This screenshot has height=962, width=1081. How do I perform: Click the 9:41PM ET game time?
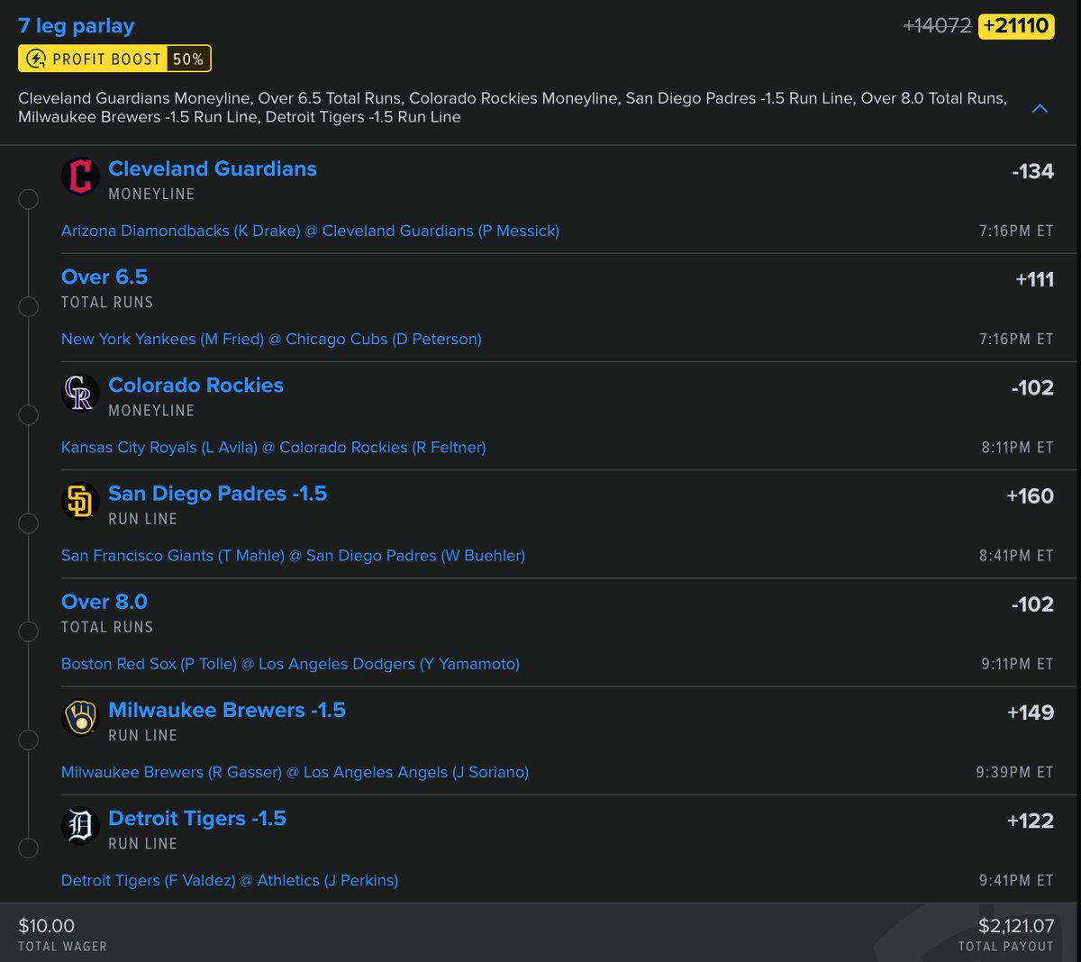tap(1016, 880)
